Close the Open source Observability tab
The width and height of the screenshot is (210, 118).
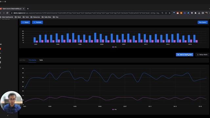24,9
